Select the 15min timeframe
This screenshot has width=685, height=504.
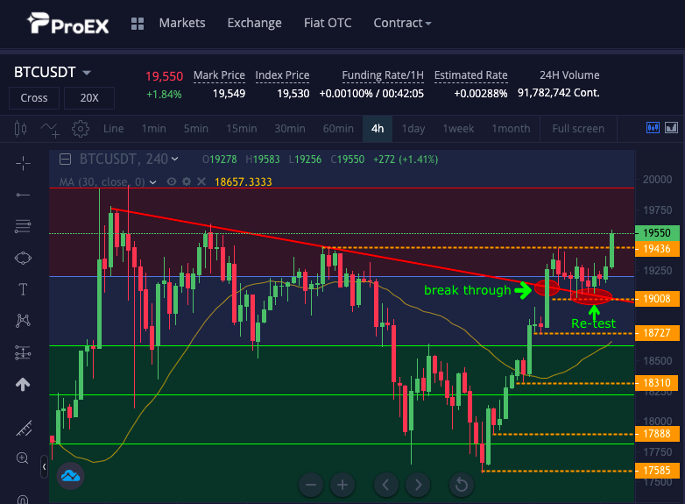click(242, 129)
